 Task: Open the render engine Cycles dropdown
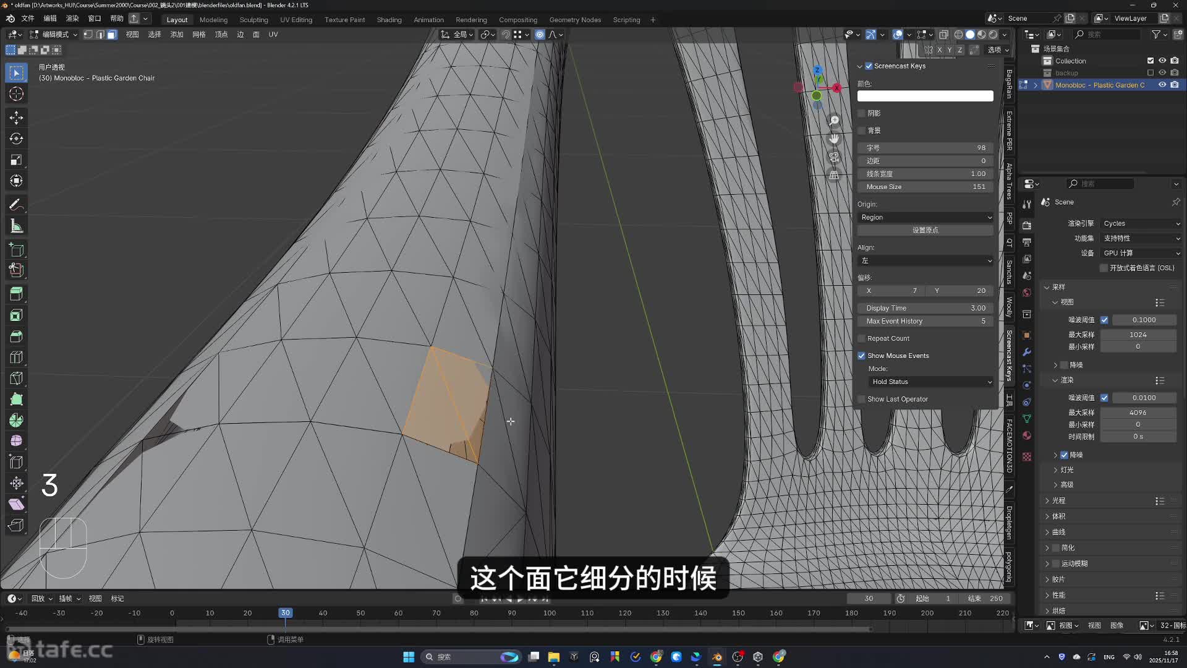[x=1141, y=223]
